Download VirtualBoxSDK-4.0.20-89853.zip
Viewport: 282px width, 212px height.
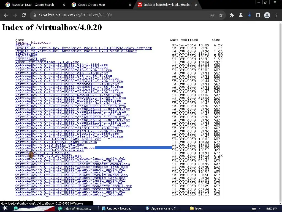tap(48, 156)
